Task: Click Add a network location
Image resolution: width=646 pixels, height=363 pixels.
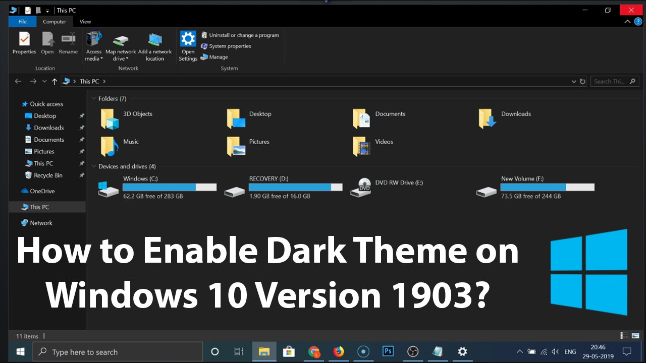Action: (x=155, y=46)
